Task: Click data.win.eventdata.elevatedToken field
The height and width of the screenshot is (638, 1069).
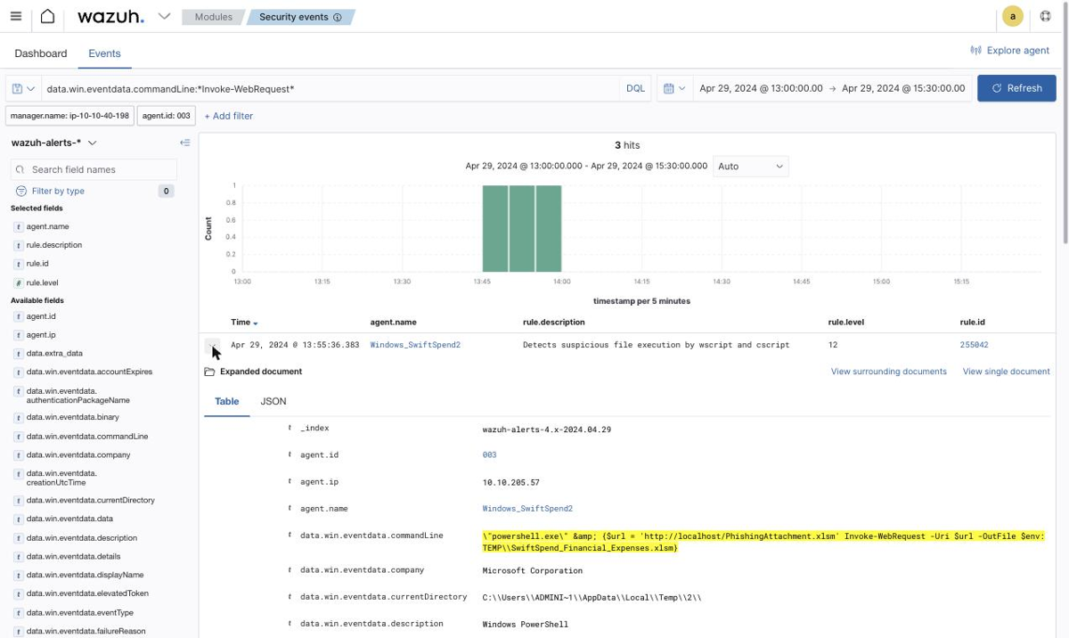Action: tap(87, 593)
